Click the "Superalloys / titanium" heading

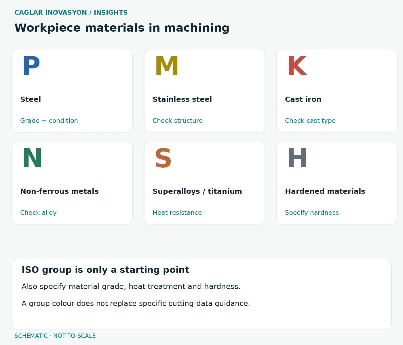pos(197,191)
